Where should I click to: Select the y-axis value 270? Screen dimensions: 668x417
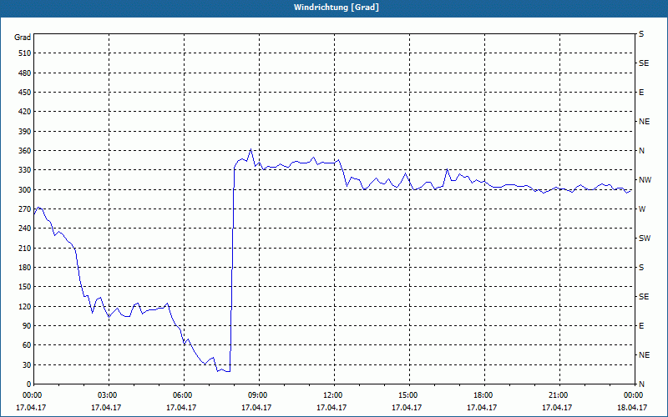25,209
